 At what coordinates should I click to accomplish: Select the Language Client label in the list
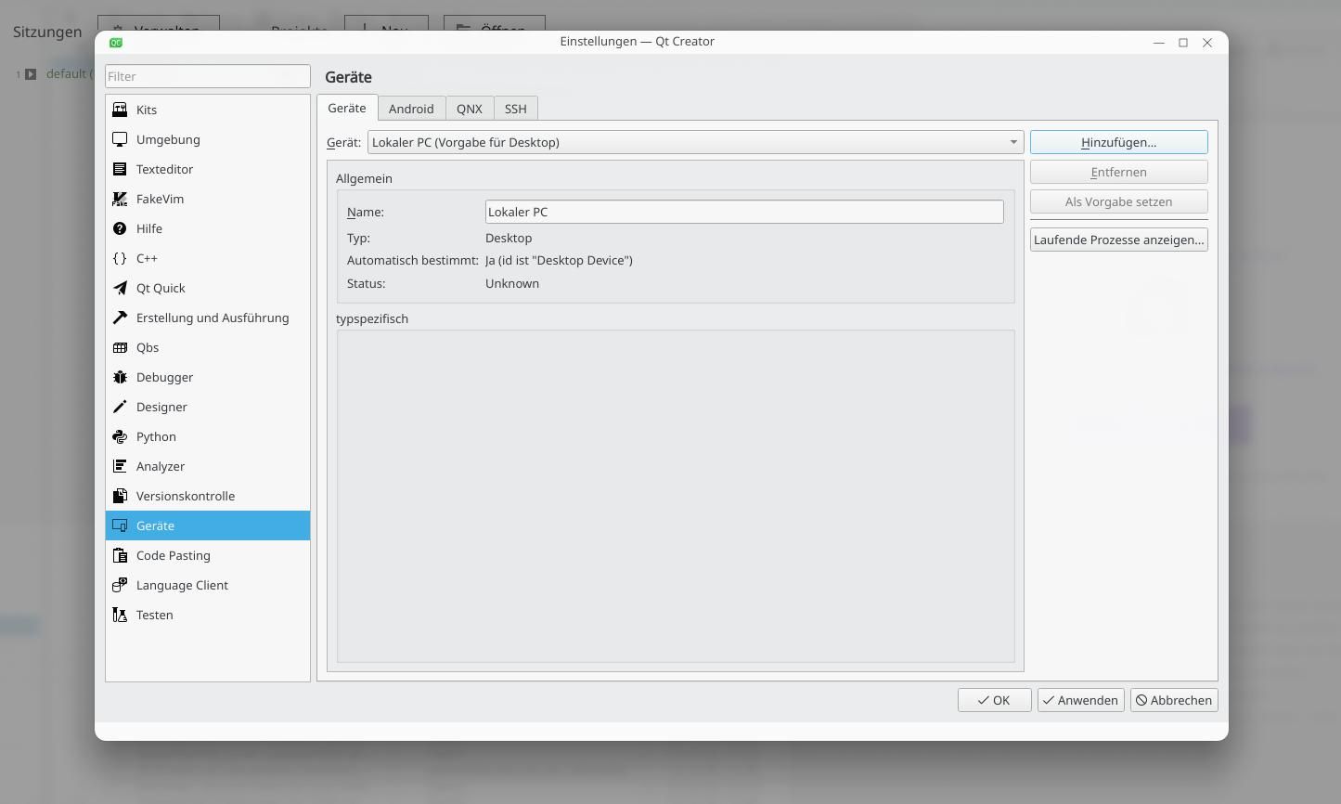[x=182, y=585]
